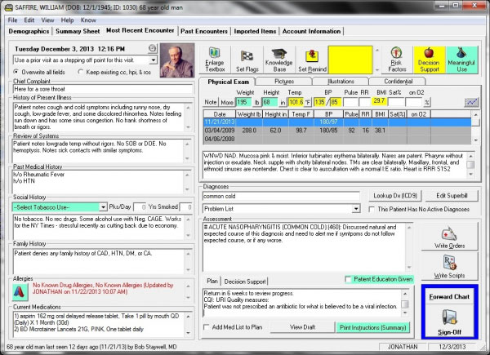This screenshot has width=490, height=355.
Task: Click the Temp field showing 101.6
Action: coord(296,102)
